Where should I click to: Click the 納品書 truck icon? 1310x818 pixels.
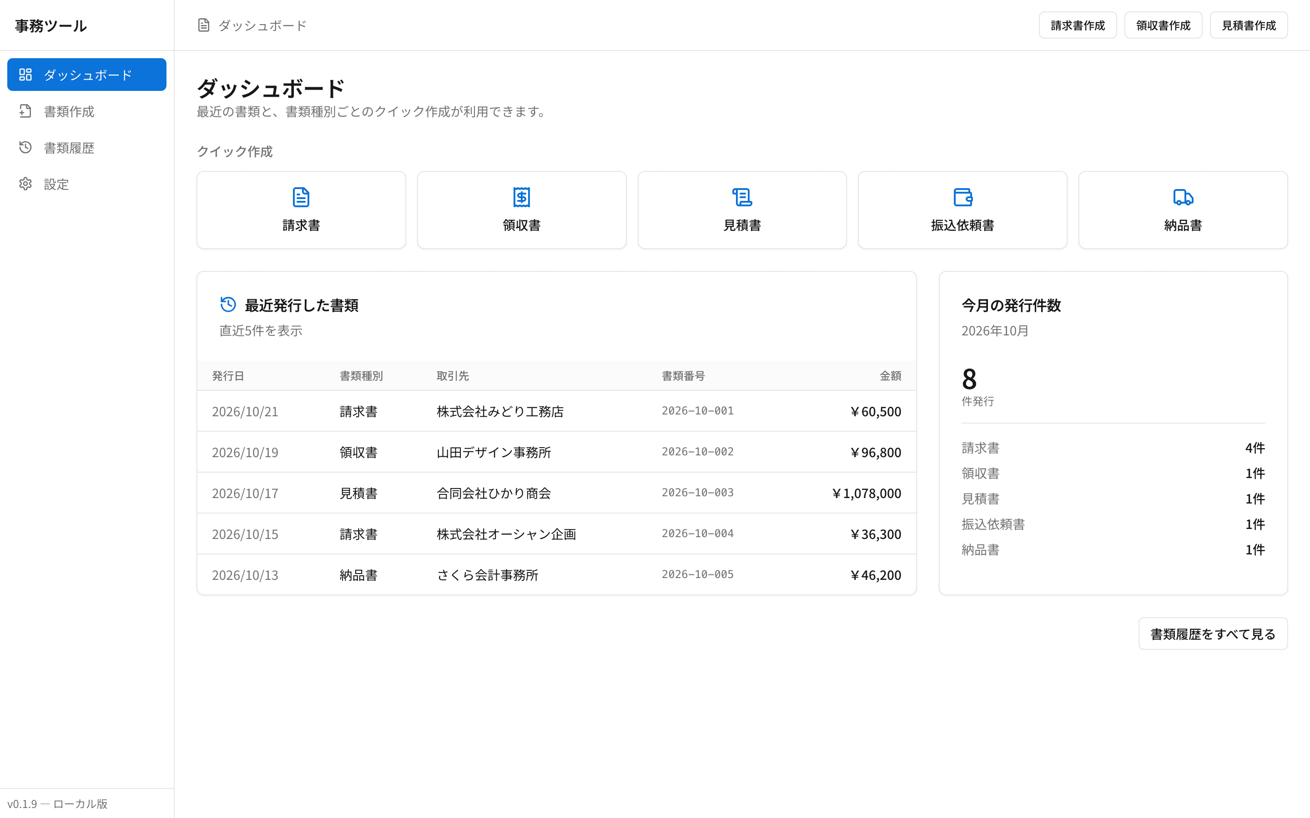(1183, 198)
